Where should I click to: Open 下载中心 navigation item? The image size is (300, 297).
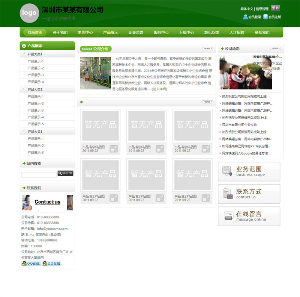tap(186, 32)
